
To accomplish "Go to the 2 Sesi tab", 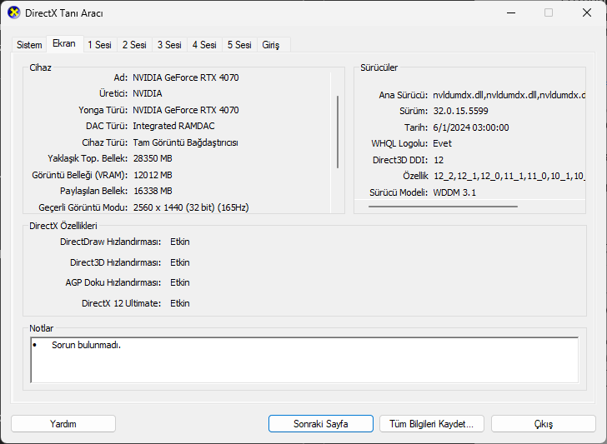I will click(x=134, y=45).
